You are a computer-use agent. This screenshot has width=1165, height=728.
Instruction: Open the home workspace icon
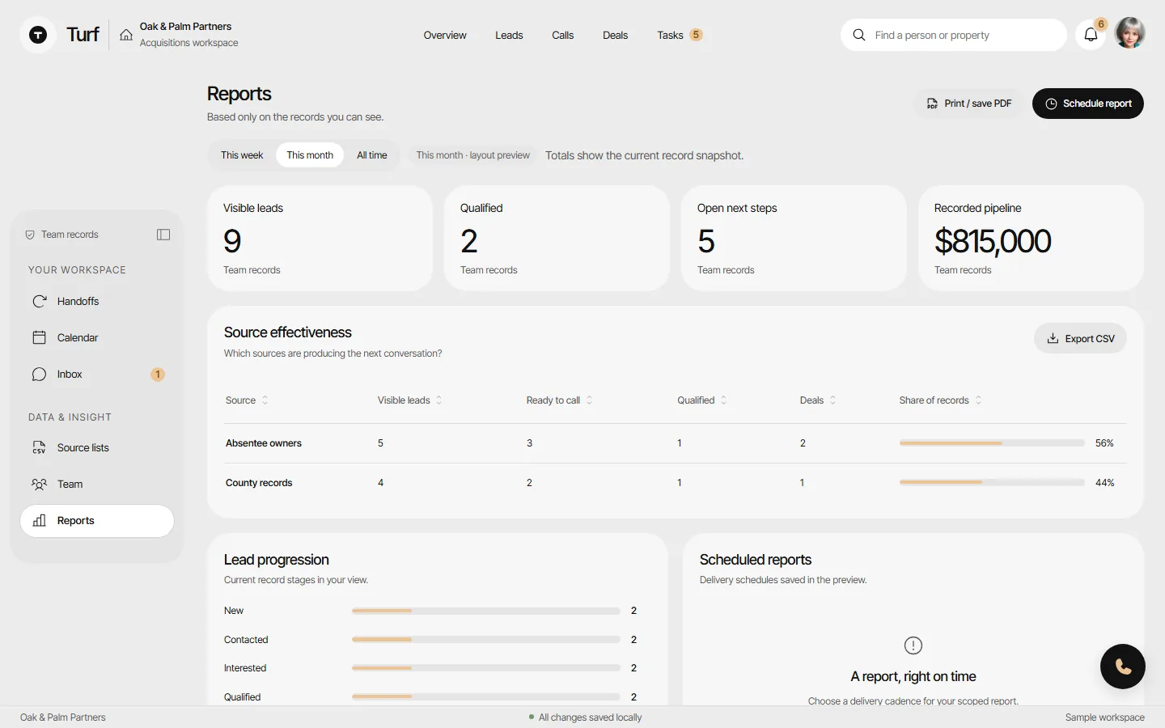click(126, 35)
